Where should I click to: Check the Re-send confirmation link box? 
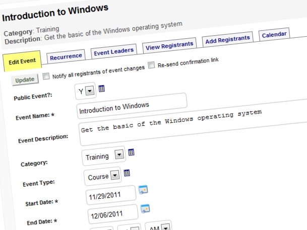click(151, 65)
